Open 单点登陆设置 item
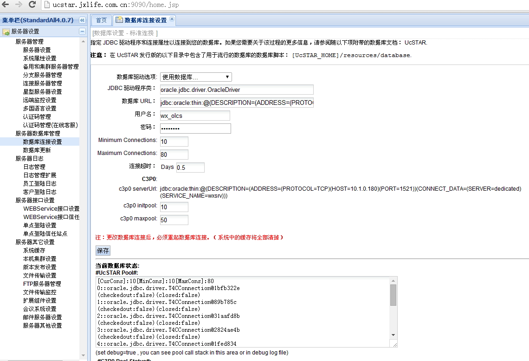 click(x=39, y=226)
